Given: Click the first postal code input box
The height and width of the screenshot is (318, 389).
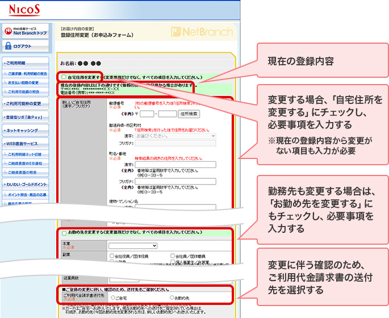Looking at the screenshot, I should [x=147, y=114].
